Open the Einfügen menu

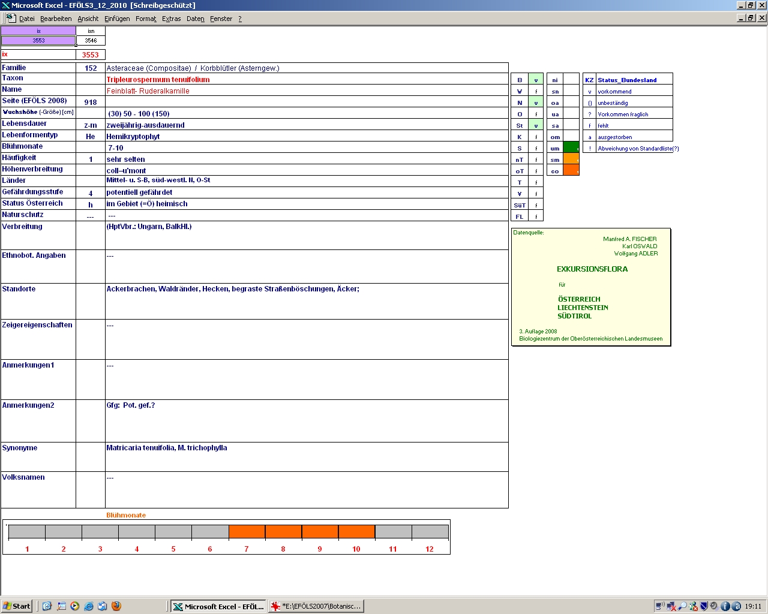point(117,19)
